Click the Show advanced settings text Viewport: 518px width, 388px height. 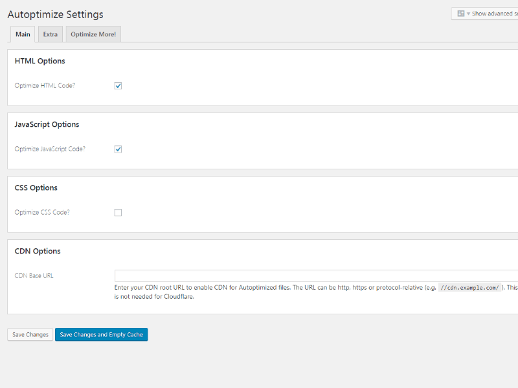pyautogui.click(x=495, y=14)
